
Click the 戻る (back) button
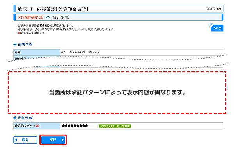click(x=25, y=140)
